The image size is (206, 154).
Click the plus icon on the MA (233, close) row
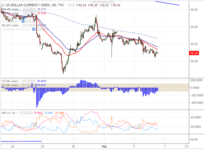pyautogui.click(x=31, y=25)
